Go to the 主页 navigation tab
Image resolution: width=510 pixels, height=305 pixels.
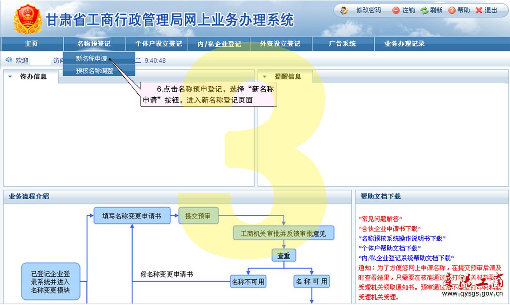(31, 44)
